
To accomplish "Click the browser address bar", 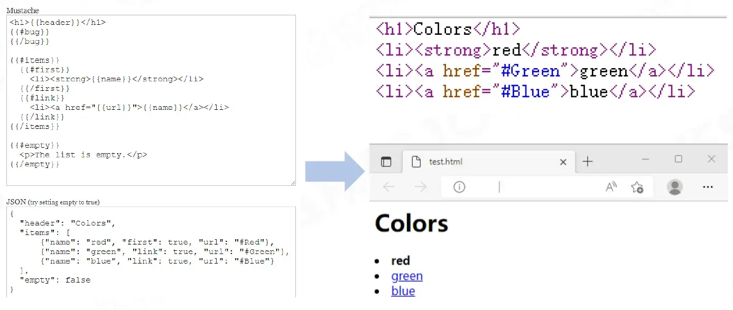I will coord(547,187).
